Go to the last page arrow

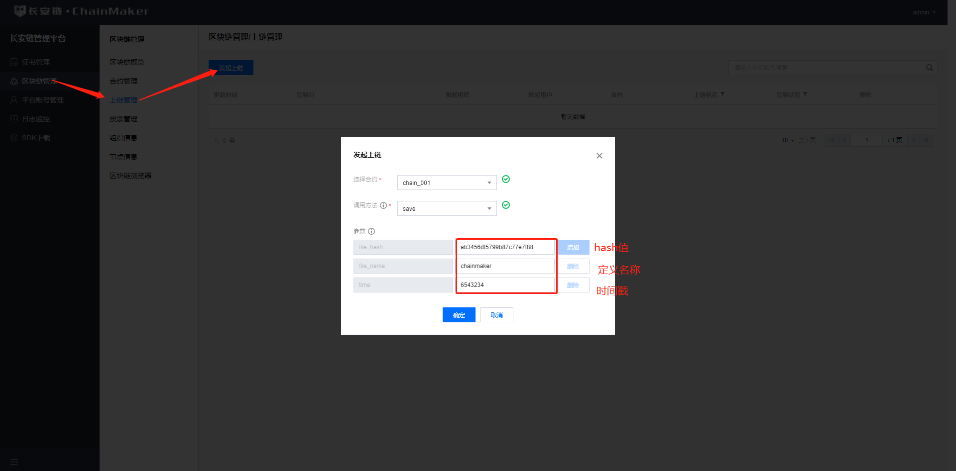pos(926,140)
